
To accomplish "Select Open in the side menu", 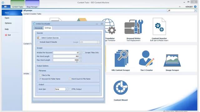I will (x=7, y=18).
